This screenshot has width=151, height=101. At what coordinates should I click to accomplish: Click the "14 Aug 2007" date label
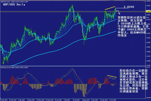86,100
